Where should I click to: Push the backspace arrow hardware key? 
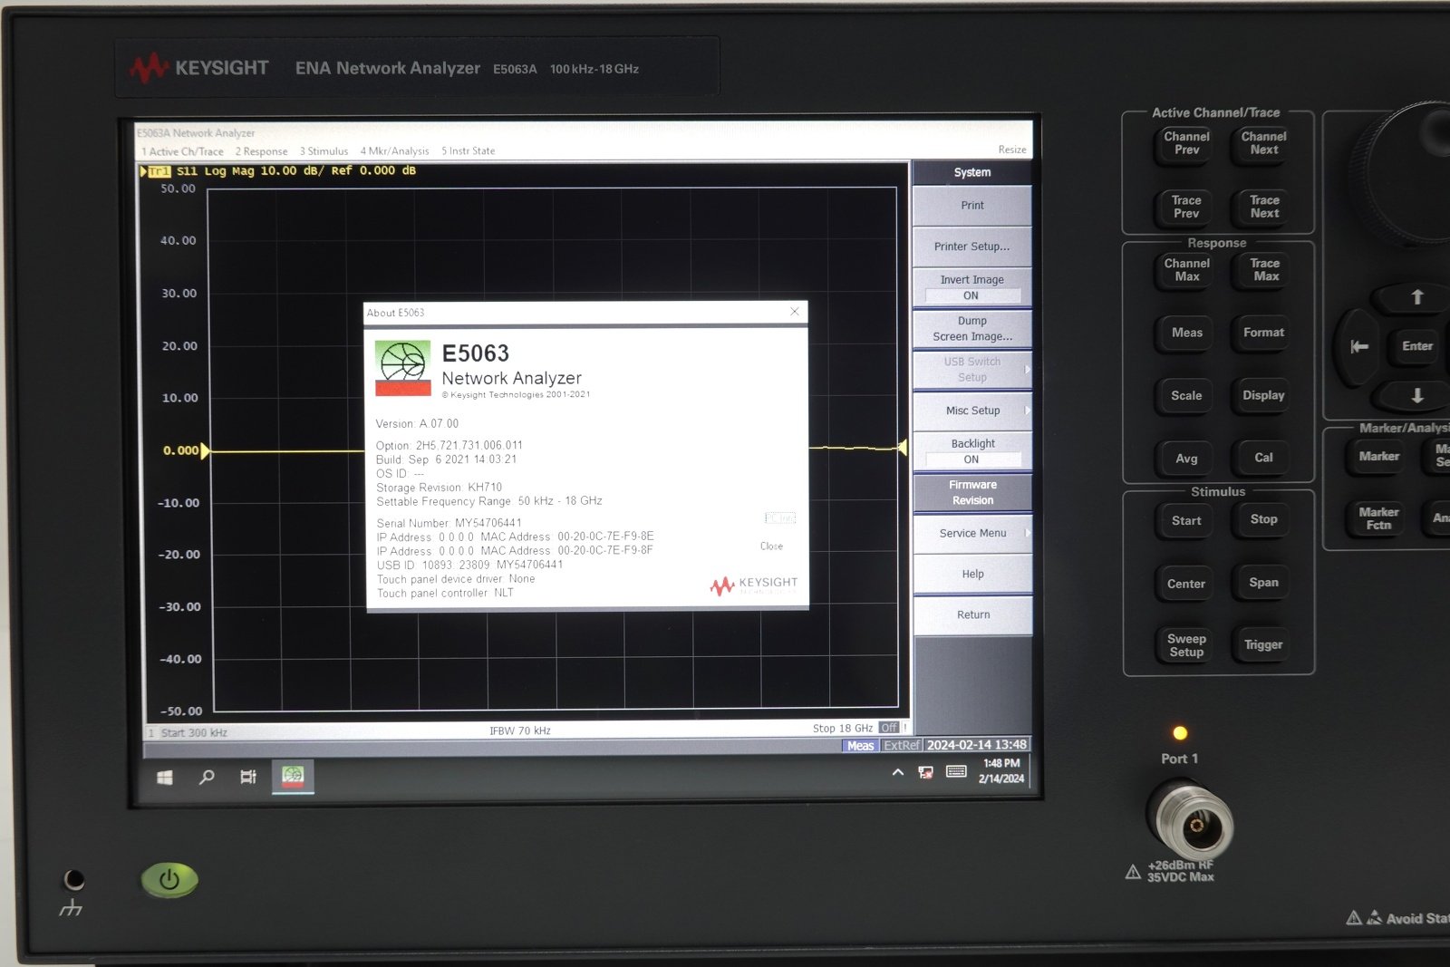click(1358, 347)
